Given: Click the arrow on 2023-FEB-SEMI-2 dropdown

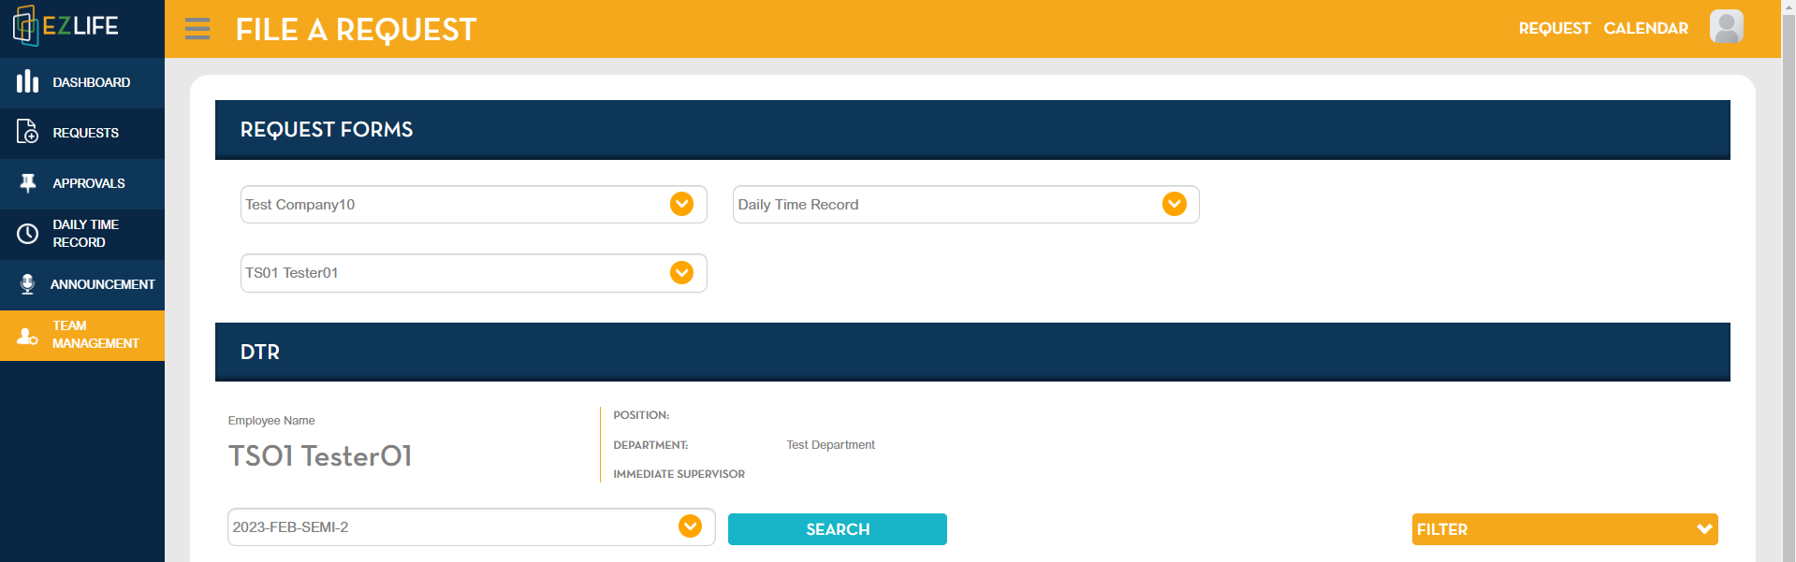Looking at the screenshot, I should click(690, 526).
